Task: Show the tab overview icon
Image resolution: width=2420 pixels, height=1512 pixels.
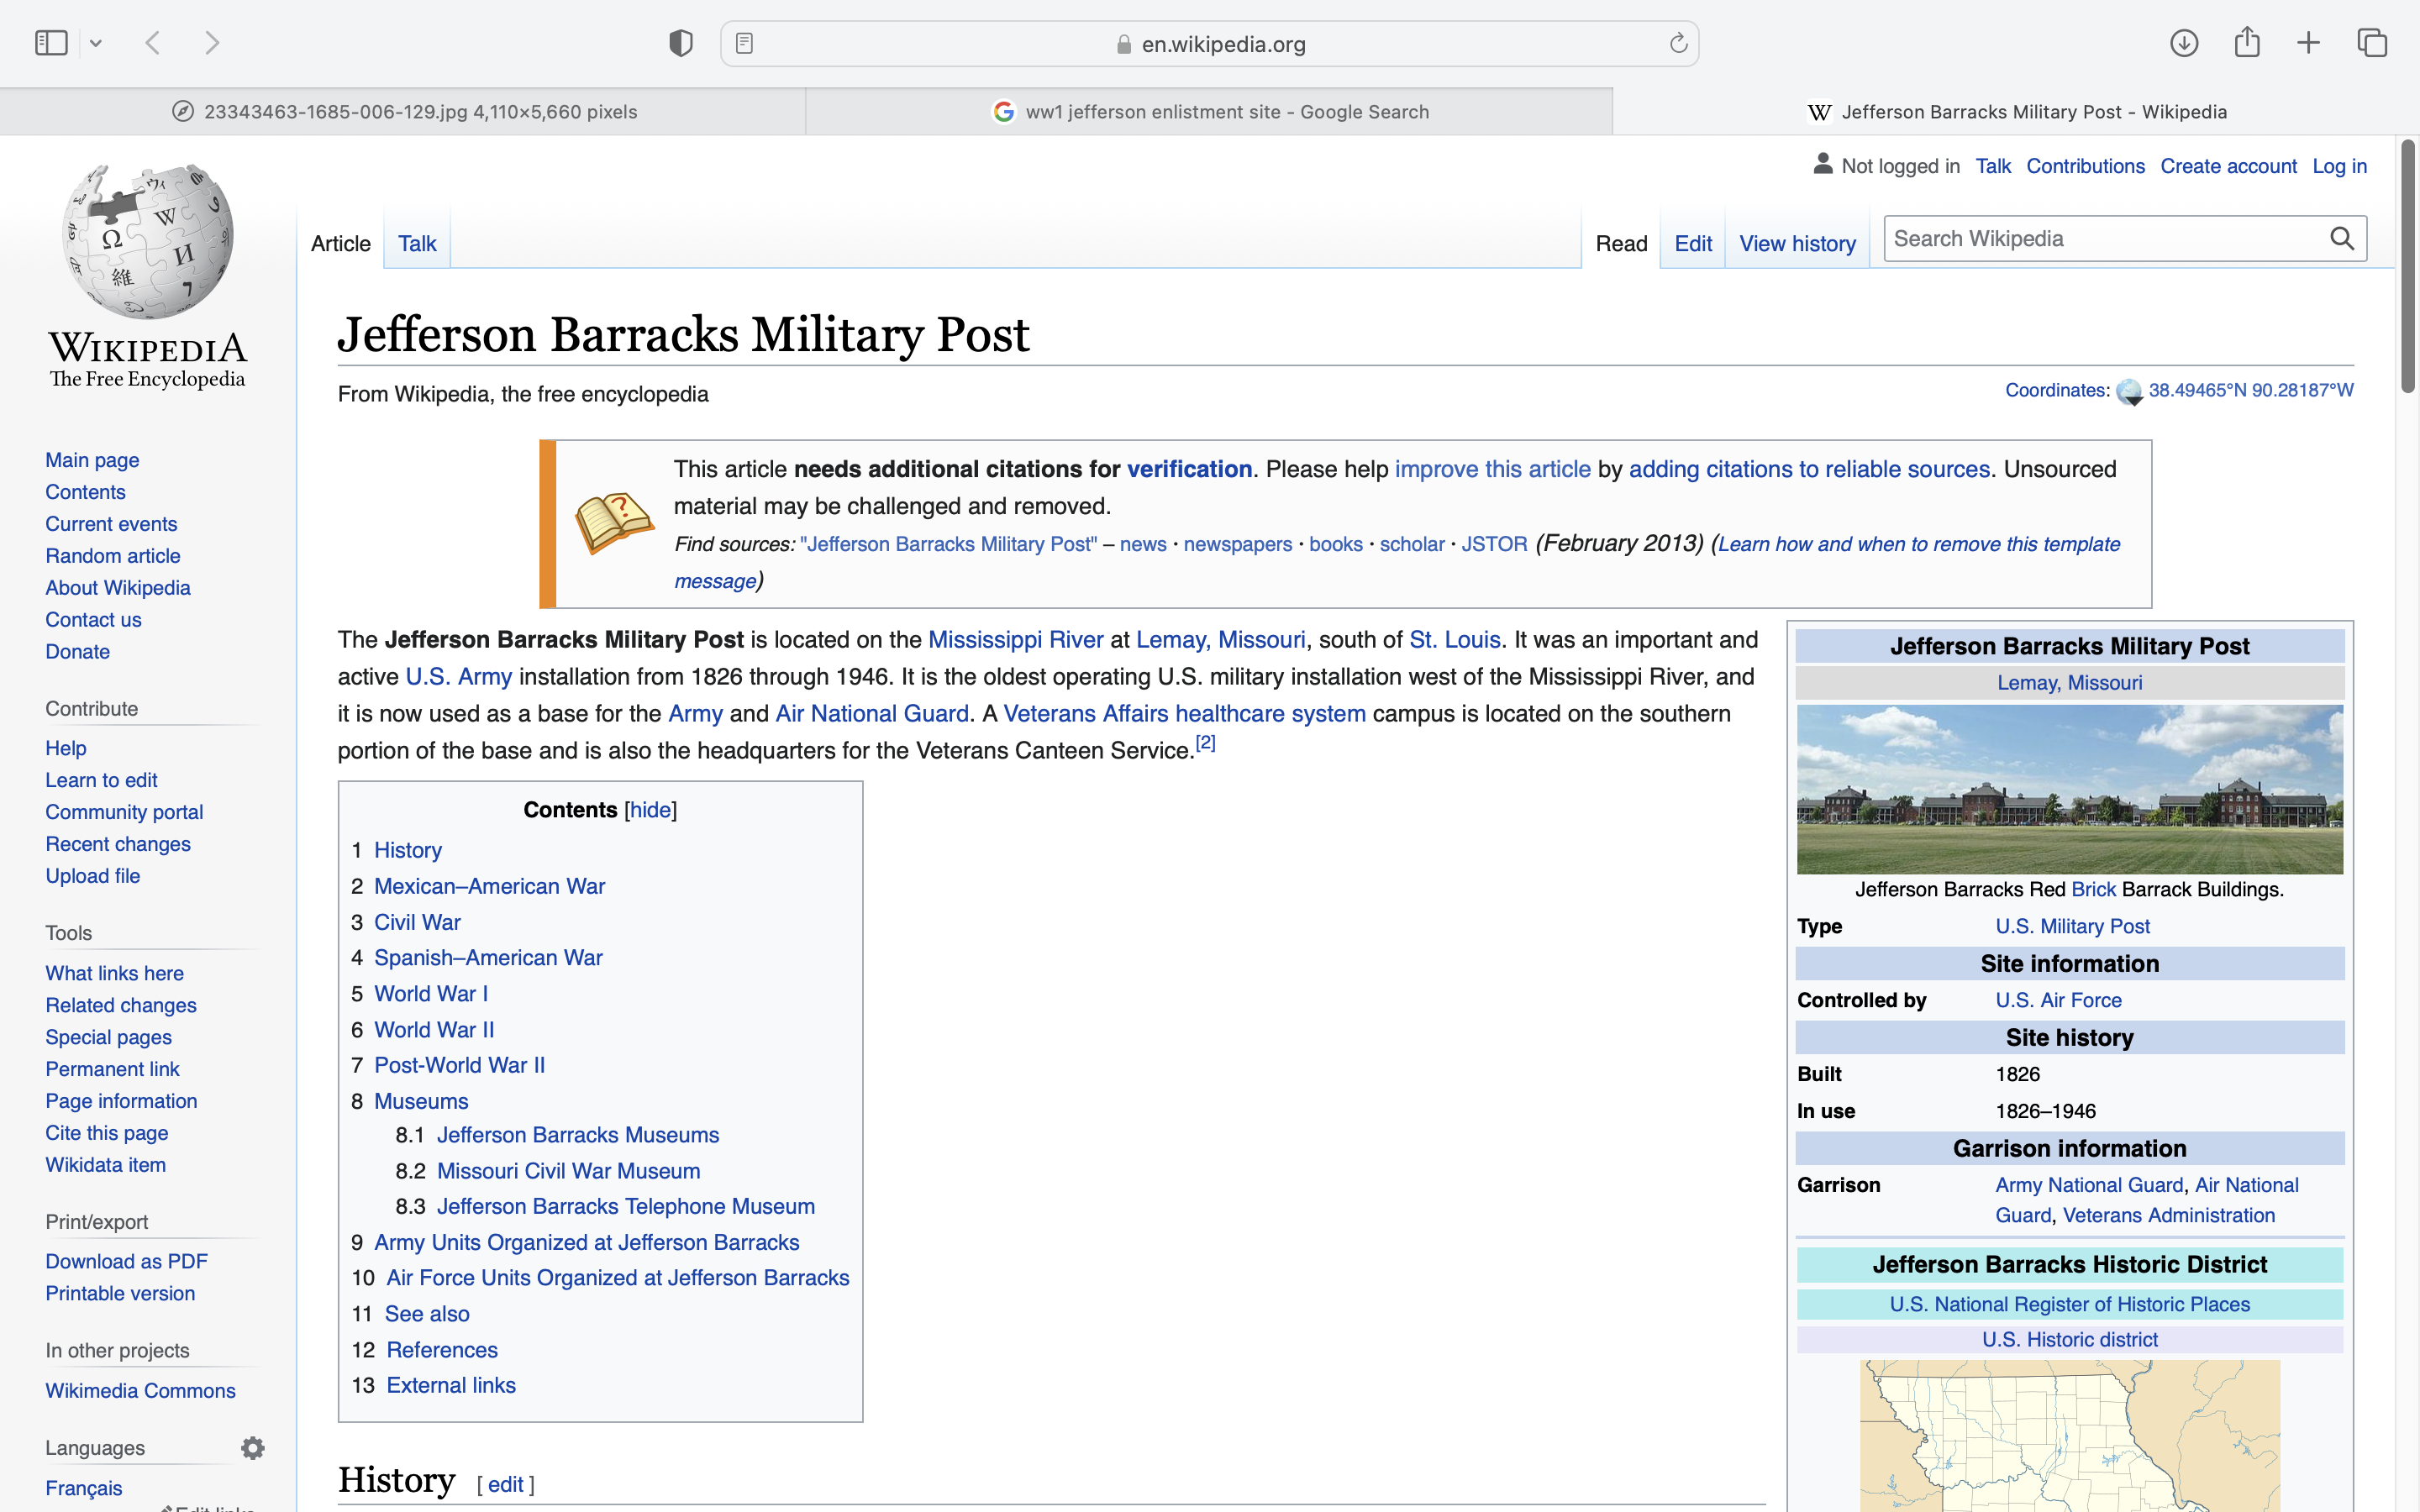Action: tap(2372, 43)
